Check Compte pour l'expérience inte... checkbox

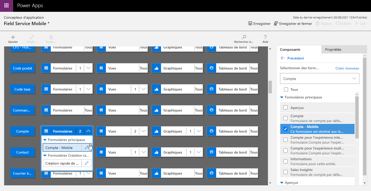285,140
